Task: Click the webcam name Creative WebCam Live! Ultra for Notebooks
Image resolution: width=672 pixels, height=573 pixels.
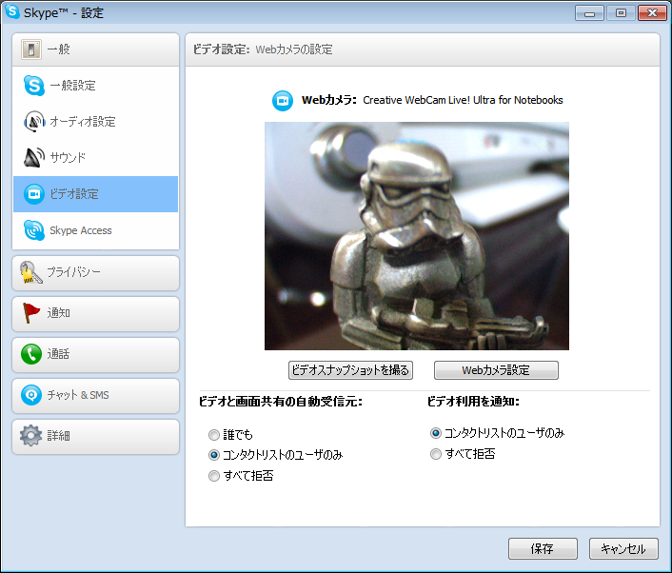Action: point(463,100)
